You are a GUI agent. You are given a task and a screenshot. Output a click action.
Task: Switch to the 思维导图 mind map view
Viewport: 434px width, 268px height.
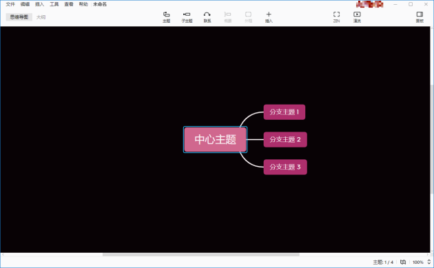tap(19, 17)
